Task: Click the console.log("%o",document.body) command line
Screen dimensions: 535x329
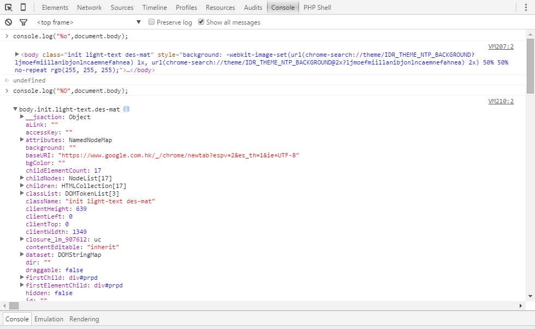Action: tap(70, 36)
